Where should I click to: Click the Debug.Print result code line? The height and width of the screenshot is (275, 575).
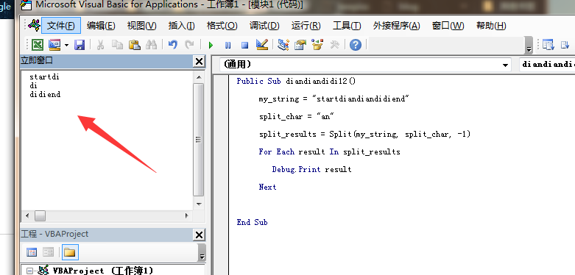pos(311,169)
